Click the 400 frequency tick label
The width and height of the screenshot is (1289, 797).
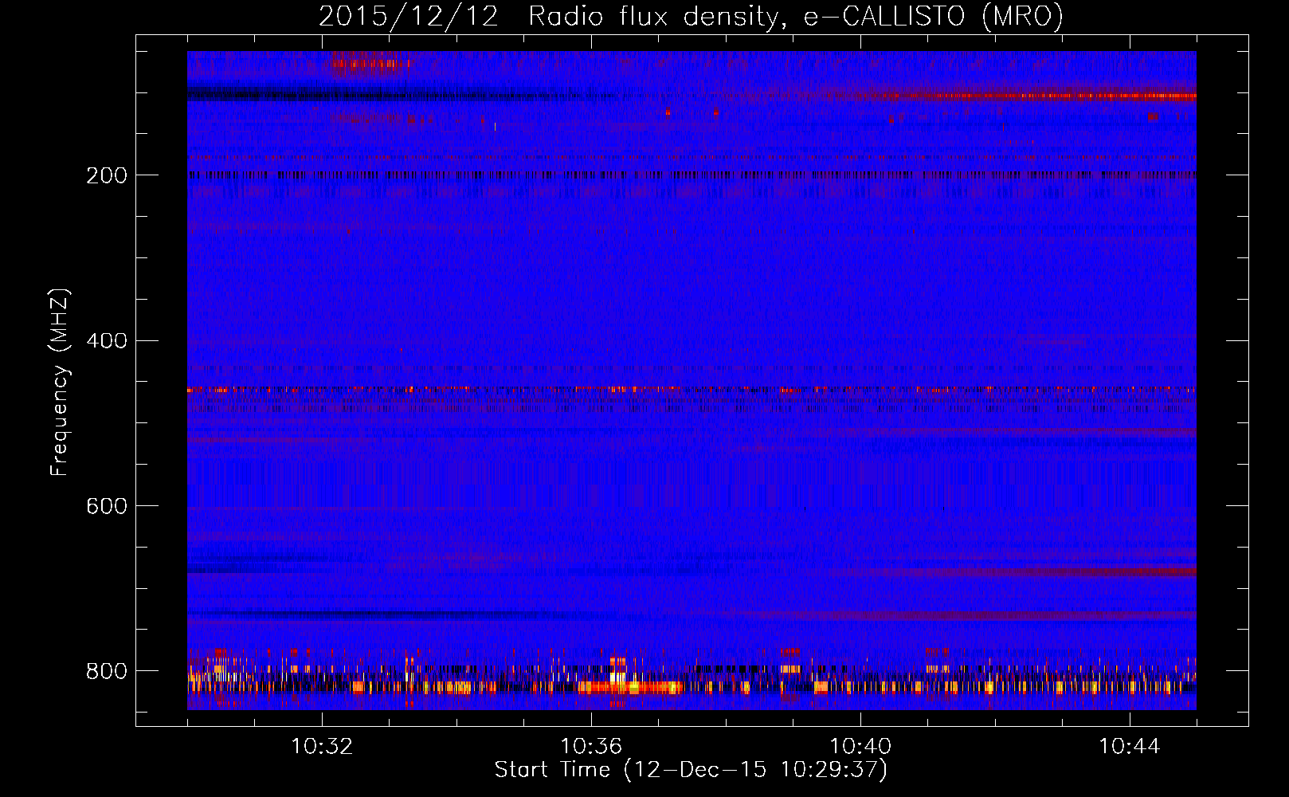[107, 341]
